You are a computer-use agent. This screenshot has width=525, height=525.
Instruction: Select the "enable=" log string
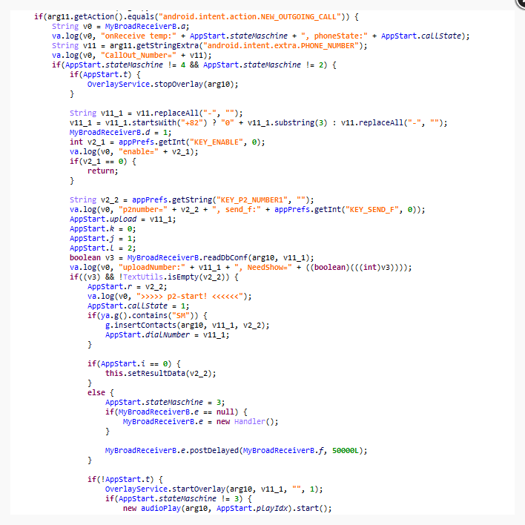coord(139,152)
